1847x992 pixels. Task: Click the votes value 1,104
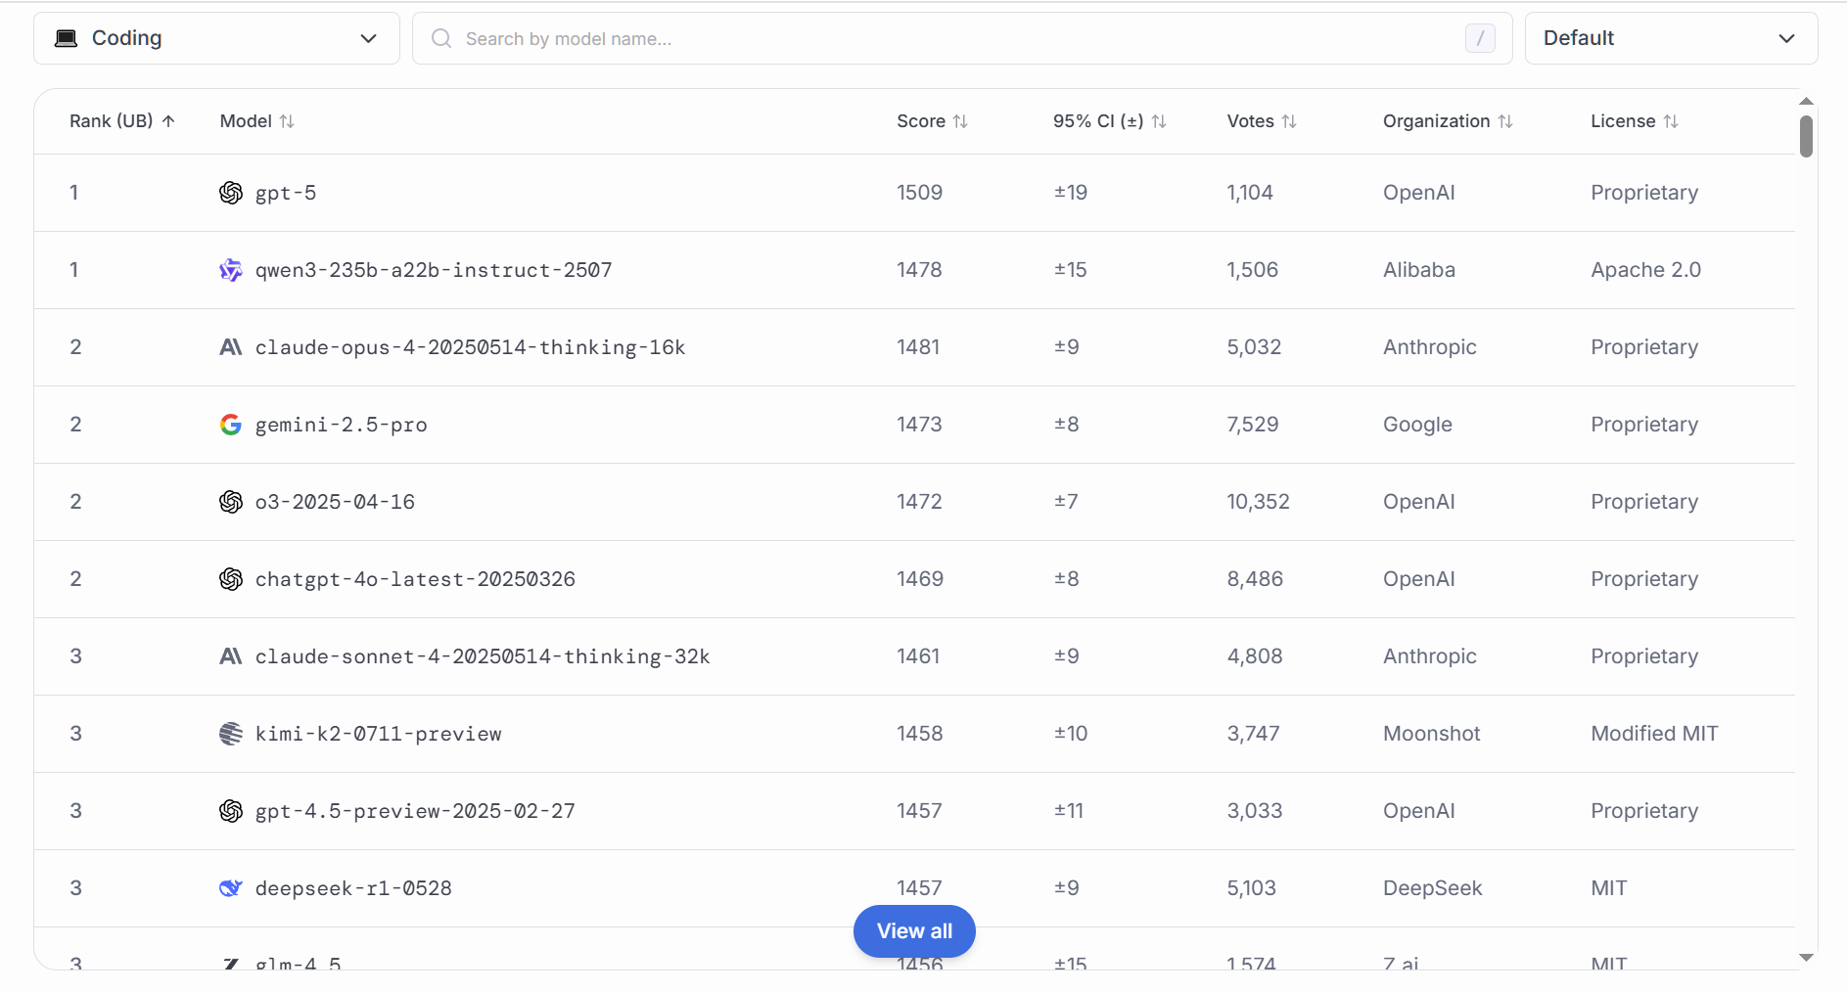pyautogui.click(x=1250, y=193)
